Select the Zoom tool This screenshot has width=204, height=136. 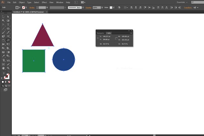(8, 68)
